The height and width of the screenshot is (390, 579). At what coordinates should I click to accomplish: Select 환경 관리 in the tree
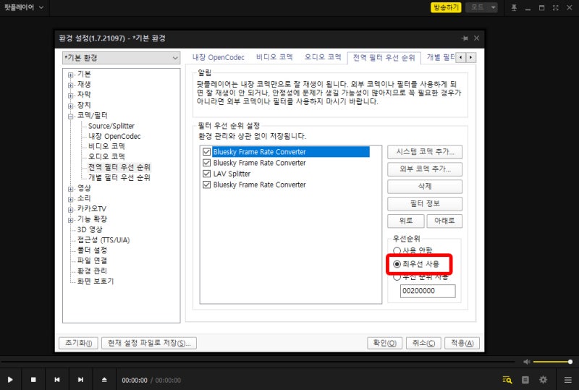[92, 271]
